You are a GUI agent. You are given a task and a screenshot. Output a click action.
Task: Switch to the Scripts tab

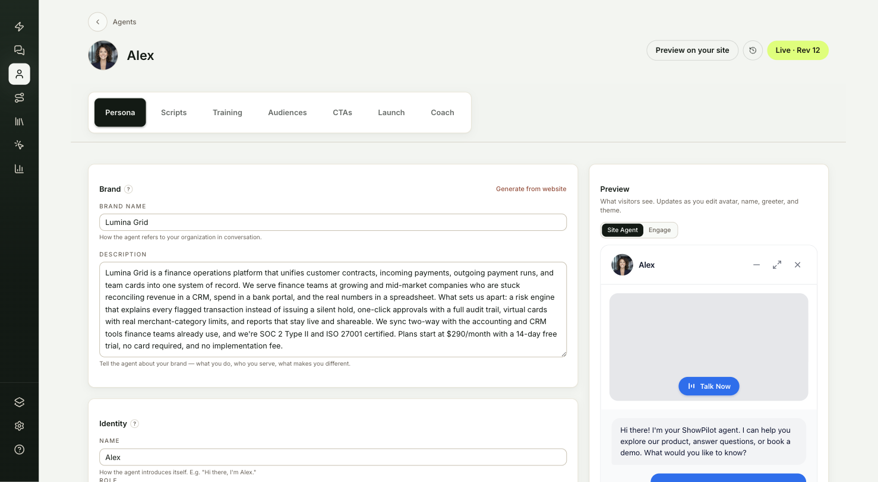pos(174,113)
